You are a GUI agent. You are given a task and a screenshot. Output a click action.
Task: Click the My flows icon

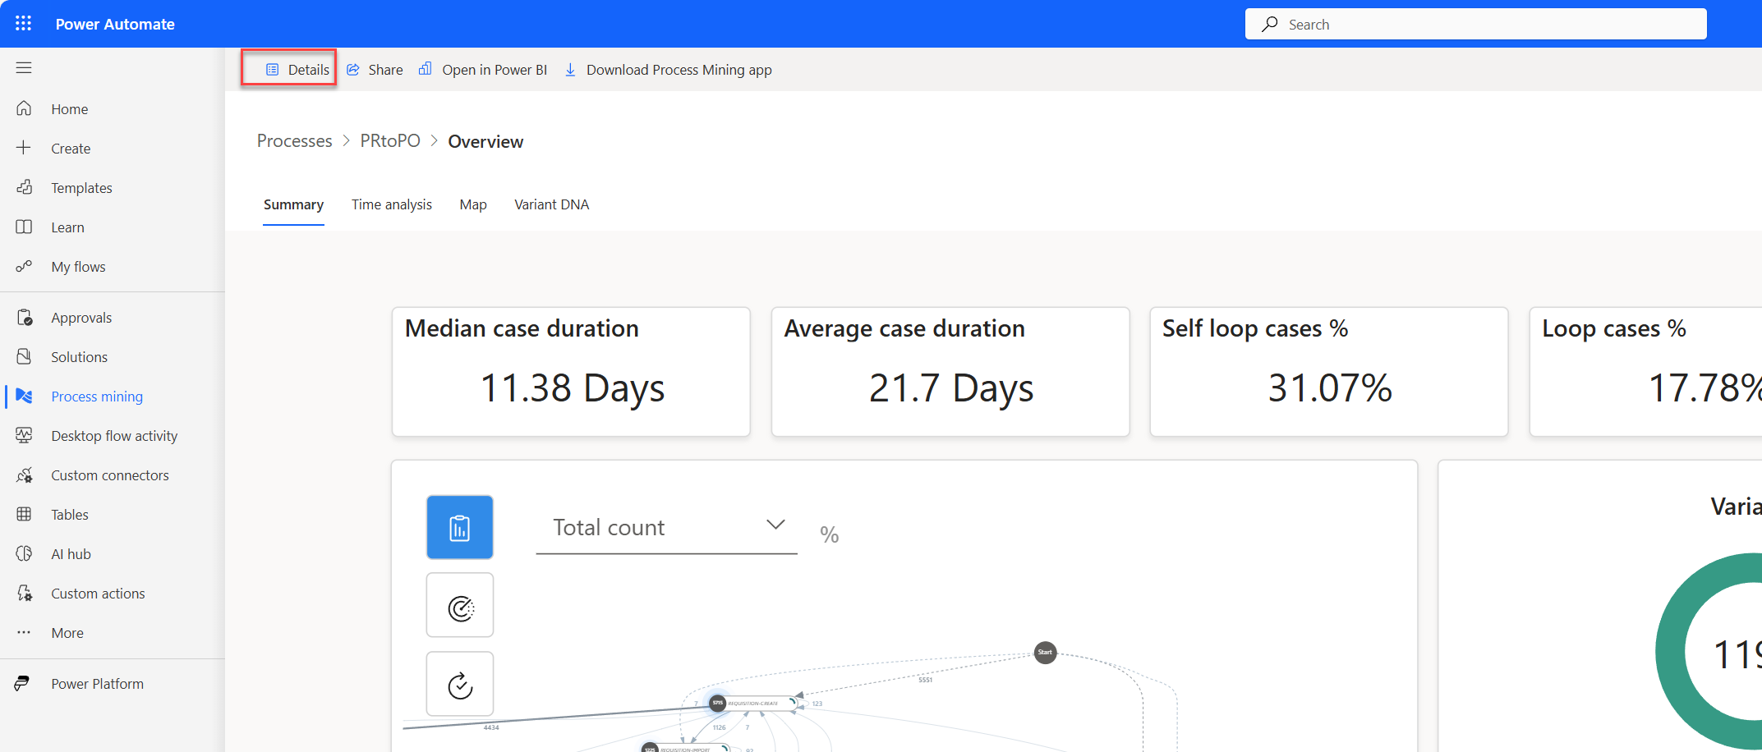pyautogui.click(x=24, y=266)
